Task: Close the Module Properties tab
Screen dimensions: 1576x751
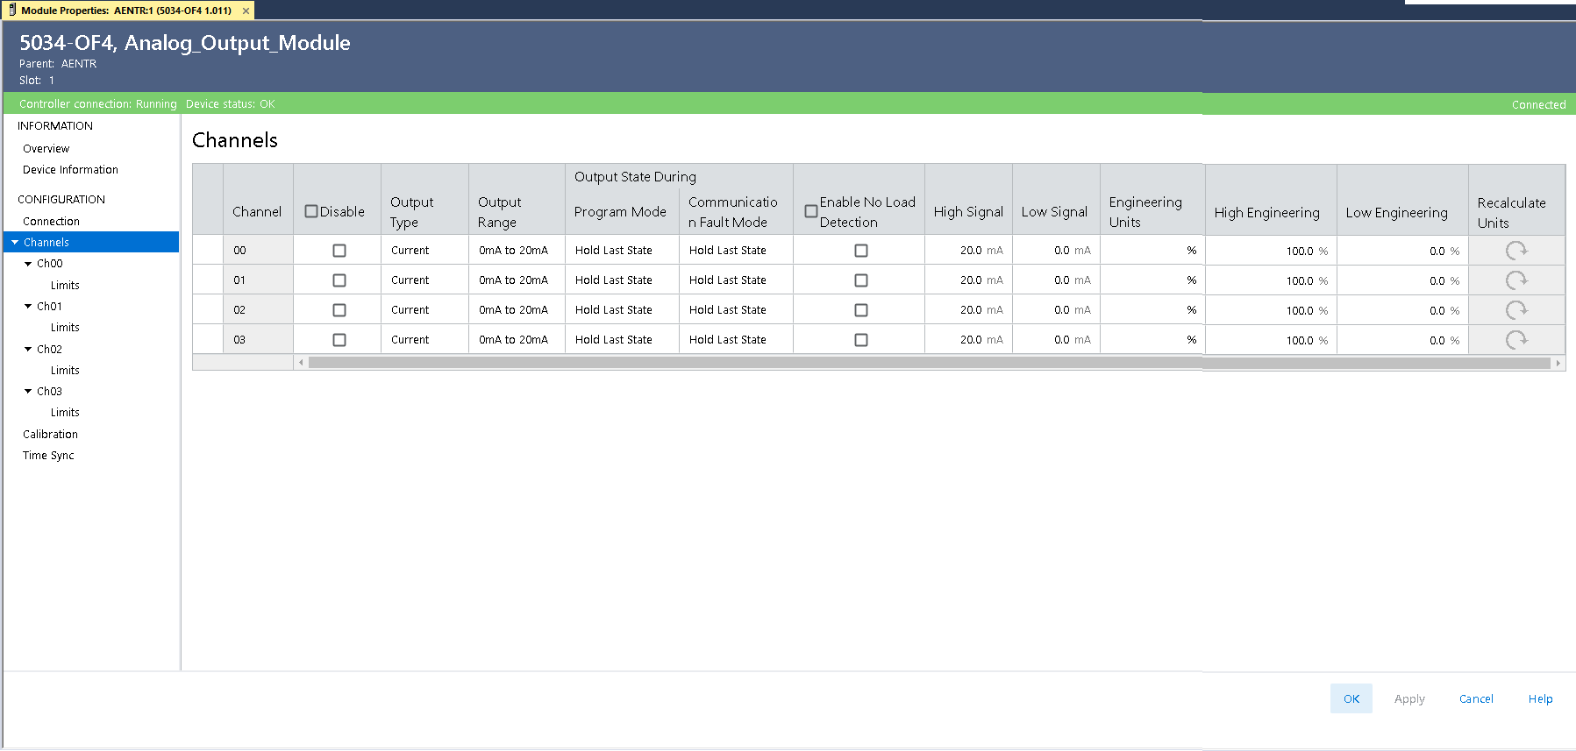Action: click(x=246, y=11)
